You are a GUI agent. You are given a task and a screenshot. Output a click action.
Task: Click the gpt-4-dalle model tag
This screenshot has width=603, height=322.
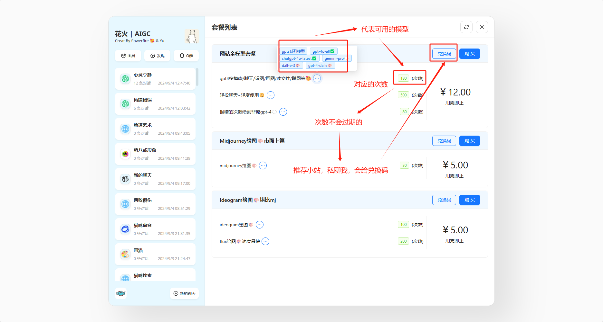[320, 66]
